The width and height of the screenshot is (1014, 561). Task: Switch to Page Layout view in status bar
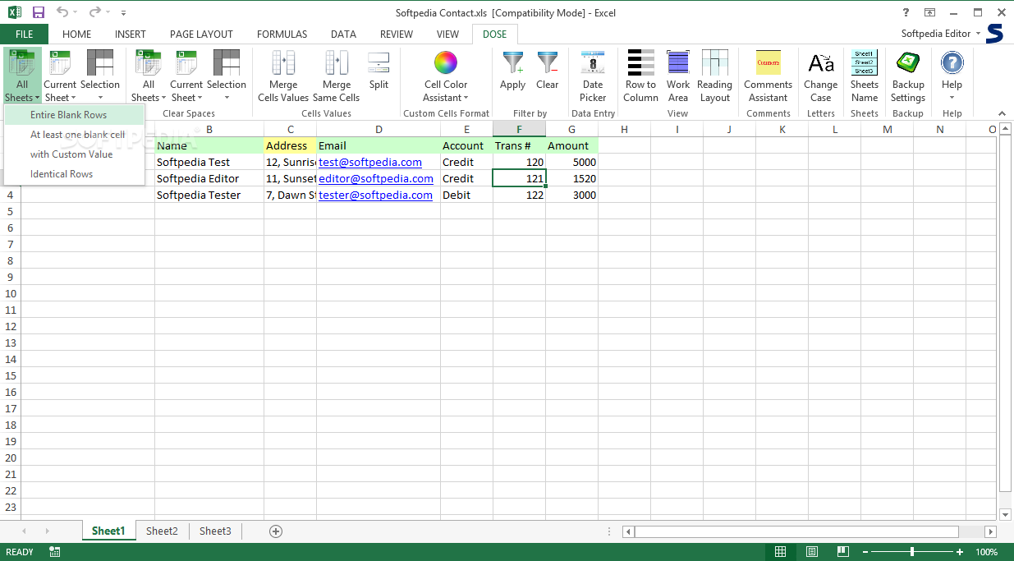(811, 552)
